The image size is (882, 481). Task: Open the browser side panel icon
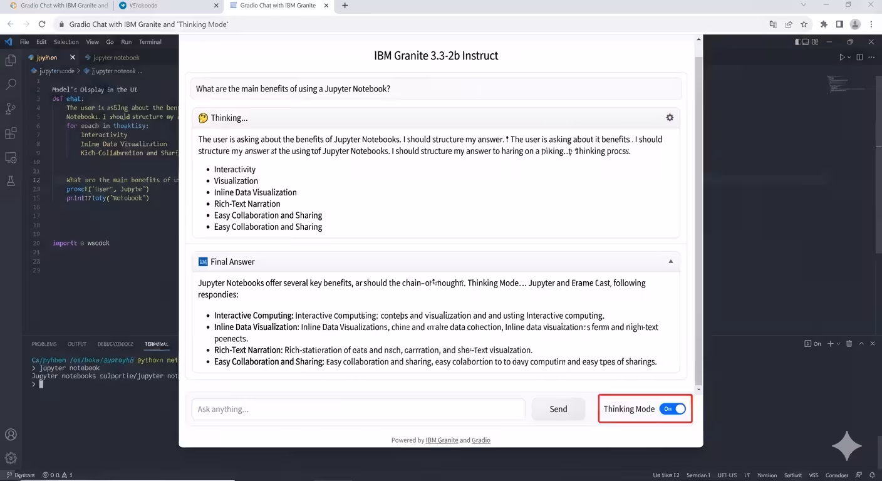(x=839, y=24)
